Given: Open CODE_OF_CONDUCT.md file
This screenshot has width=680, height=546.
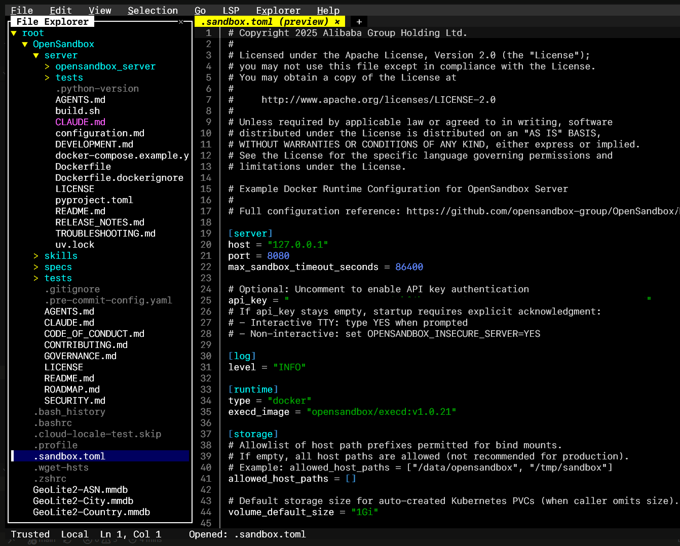Looking at the screenshot, I should coord(94,334).
